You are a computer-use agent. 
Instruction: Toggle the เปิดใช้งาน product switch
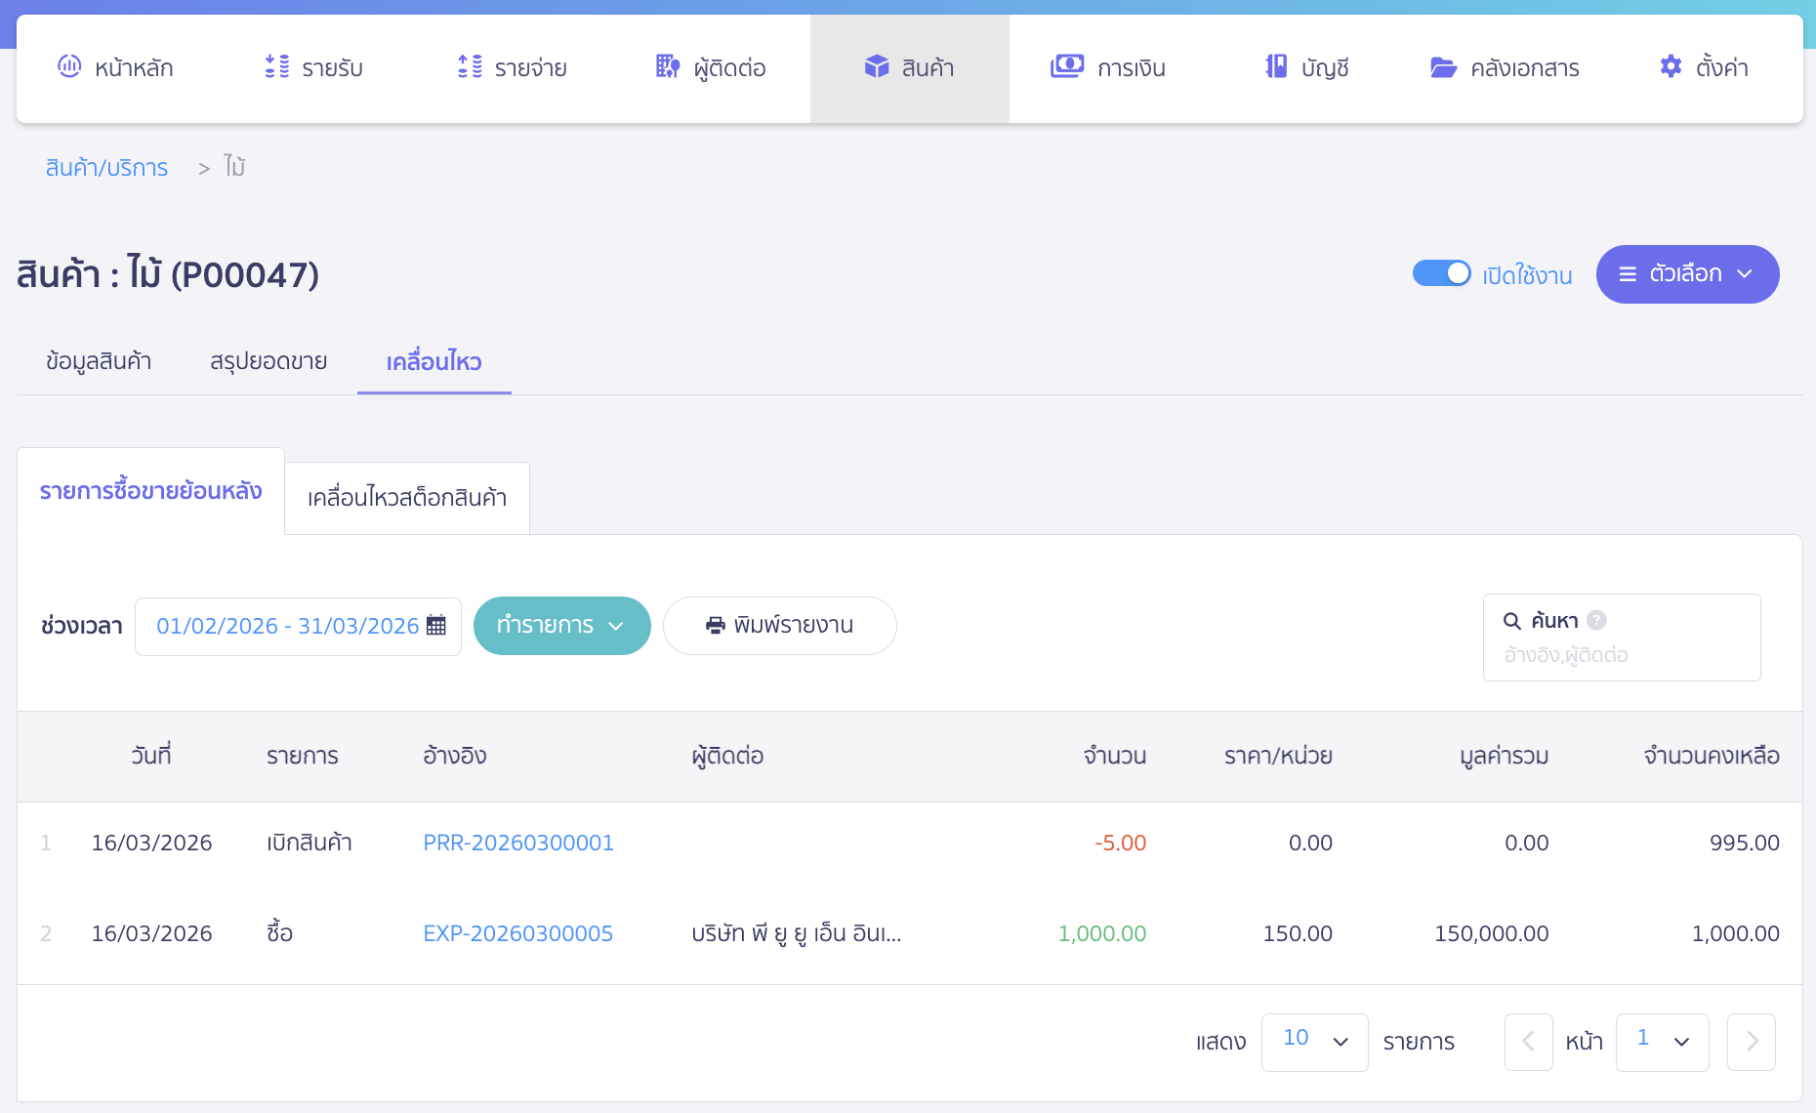coord(1441,273)
